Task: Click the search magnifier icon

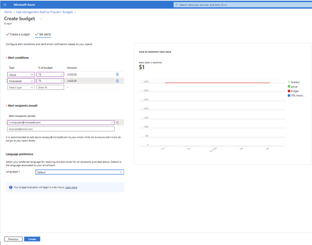Action: (176, 5)
